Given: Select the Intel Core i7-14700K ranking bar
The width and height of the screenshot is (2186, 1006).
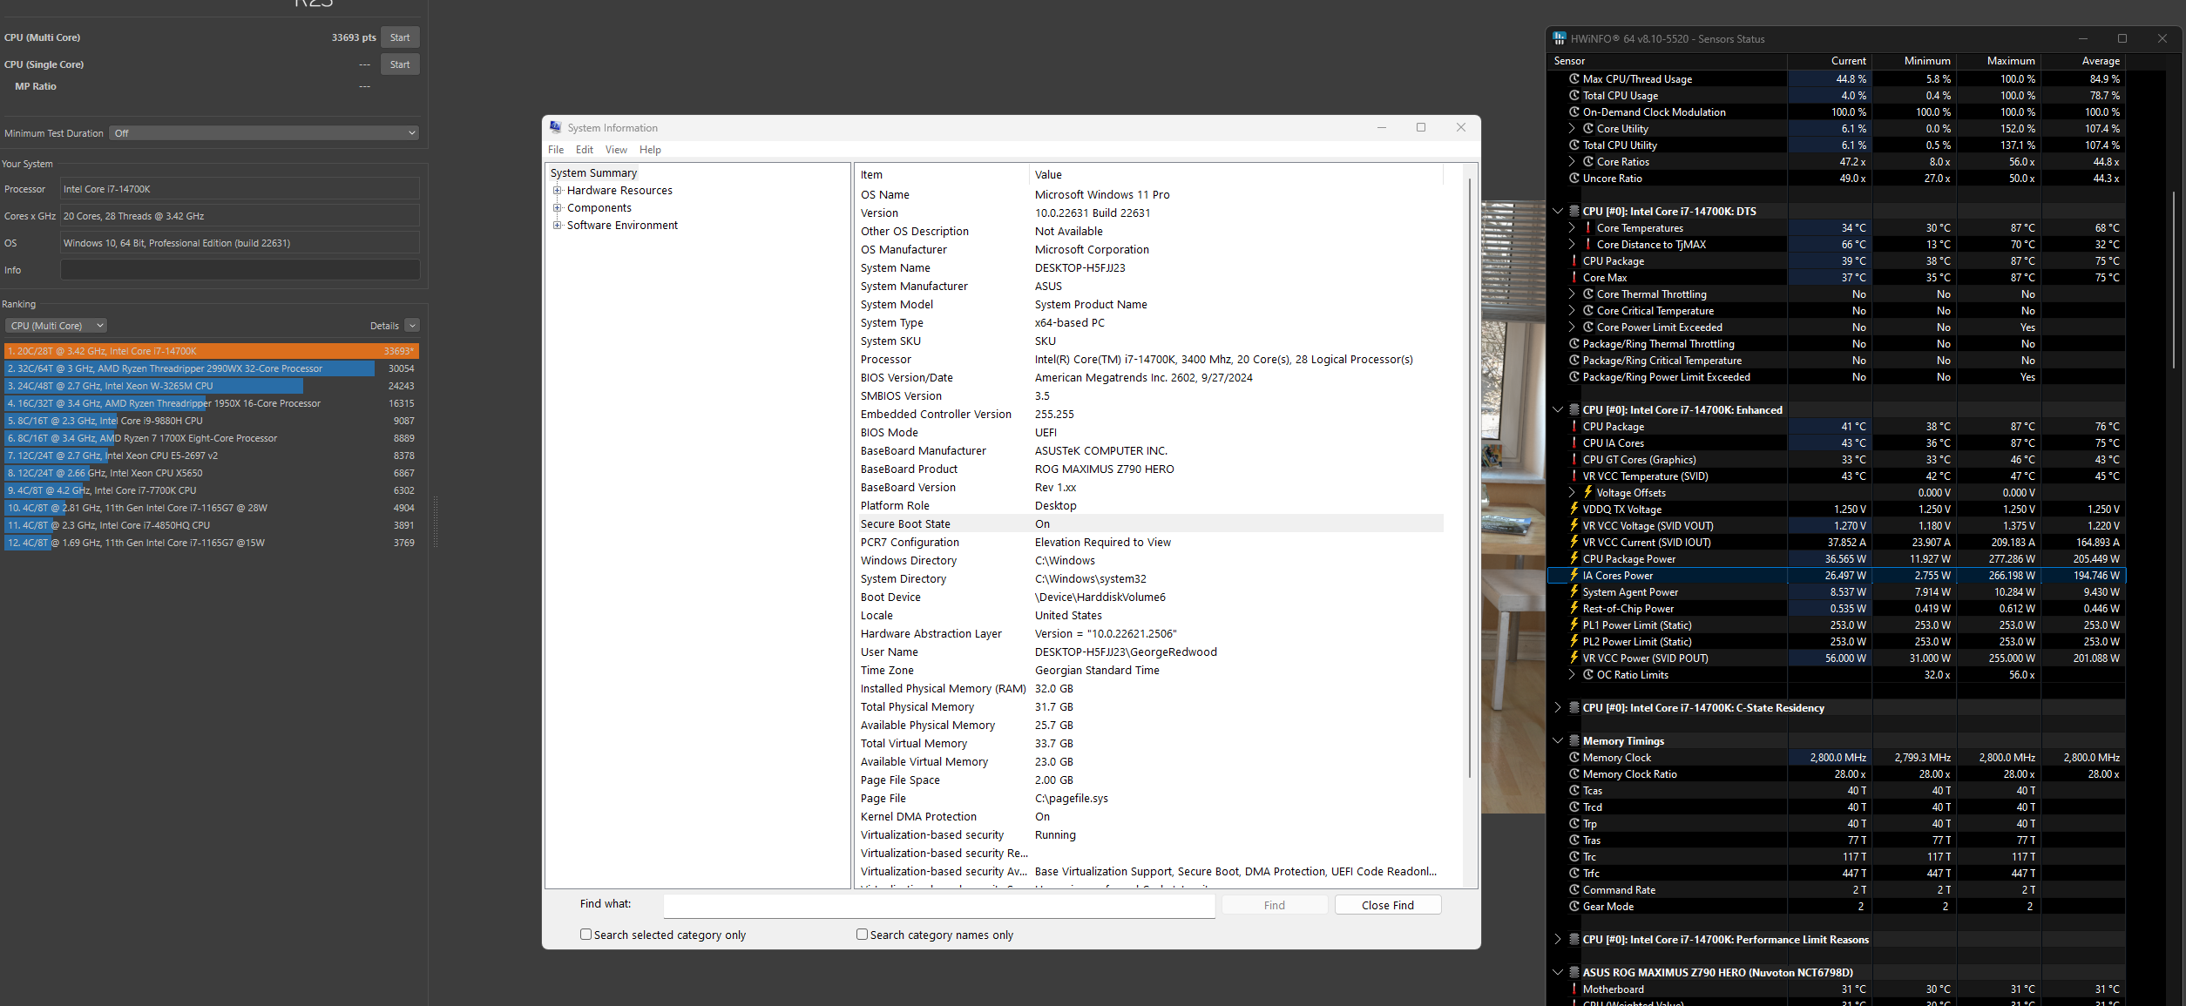Looking at the screenshot, I should [x=212, y=351].
